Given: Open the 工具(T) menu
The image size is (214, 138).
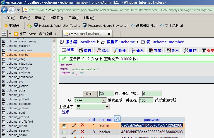Looking at the screenshot, I should coord(74,18).
